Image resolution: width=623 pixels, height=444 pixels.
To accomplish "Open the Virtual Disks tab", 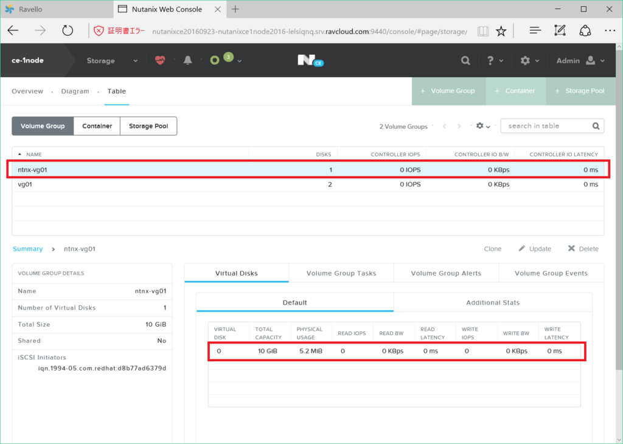I will 237,273.
